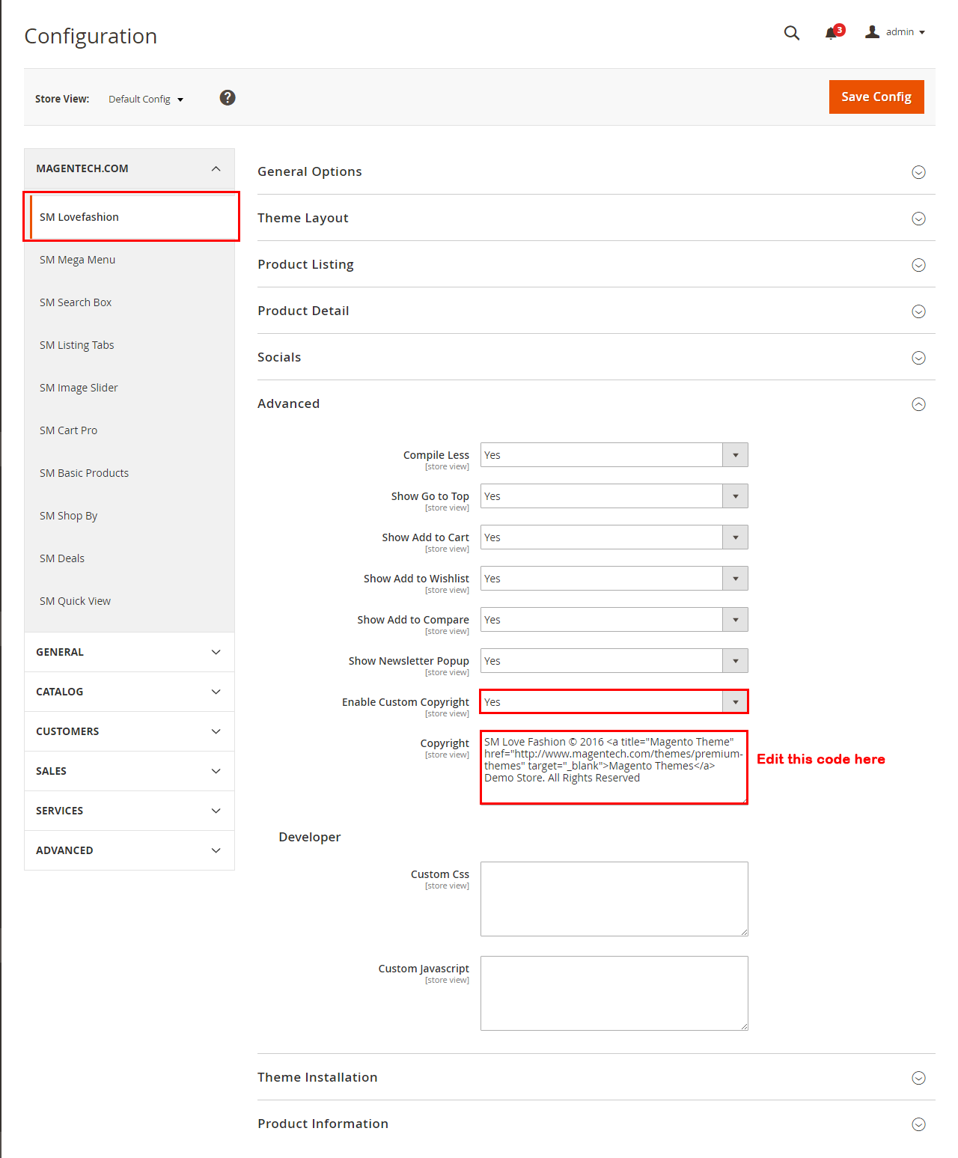Expand Product Detail section chevron icon
The image size is (958, 1158).
[x=919, y=311]
